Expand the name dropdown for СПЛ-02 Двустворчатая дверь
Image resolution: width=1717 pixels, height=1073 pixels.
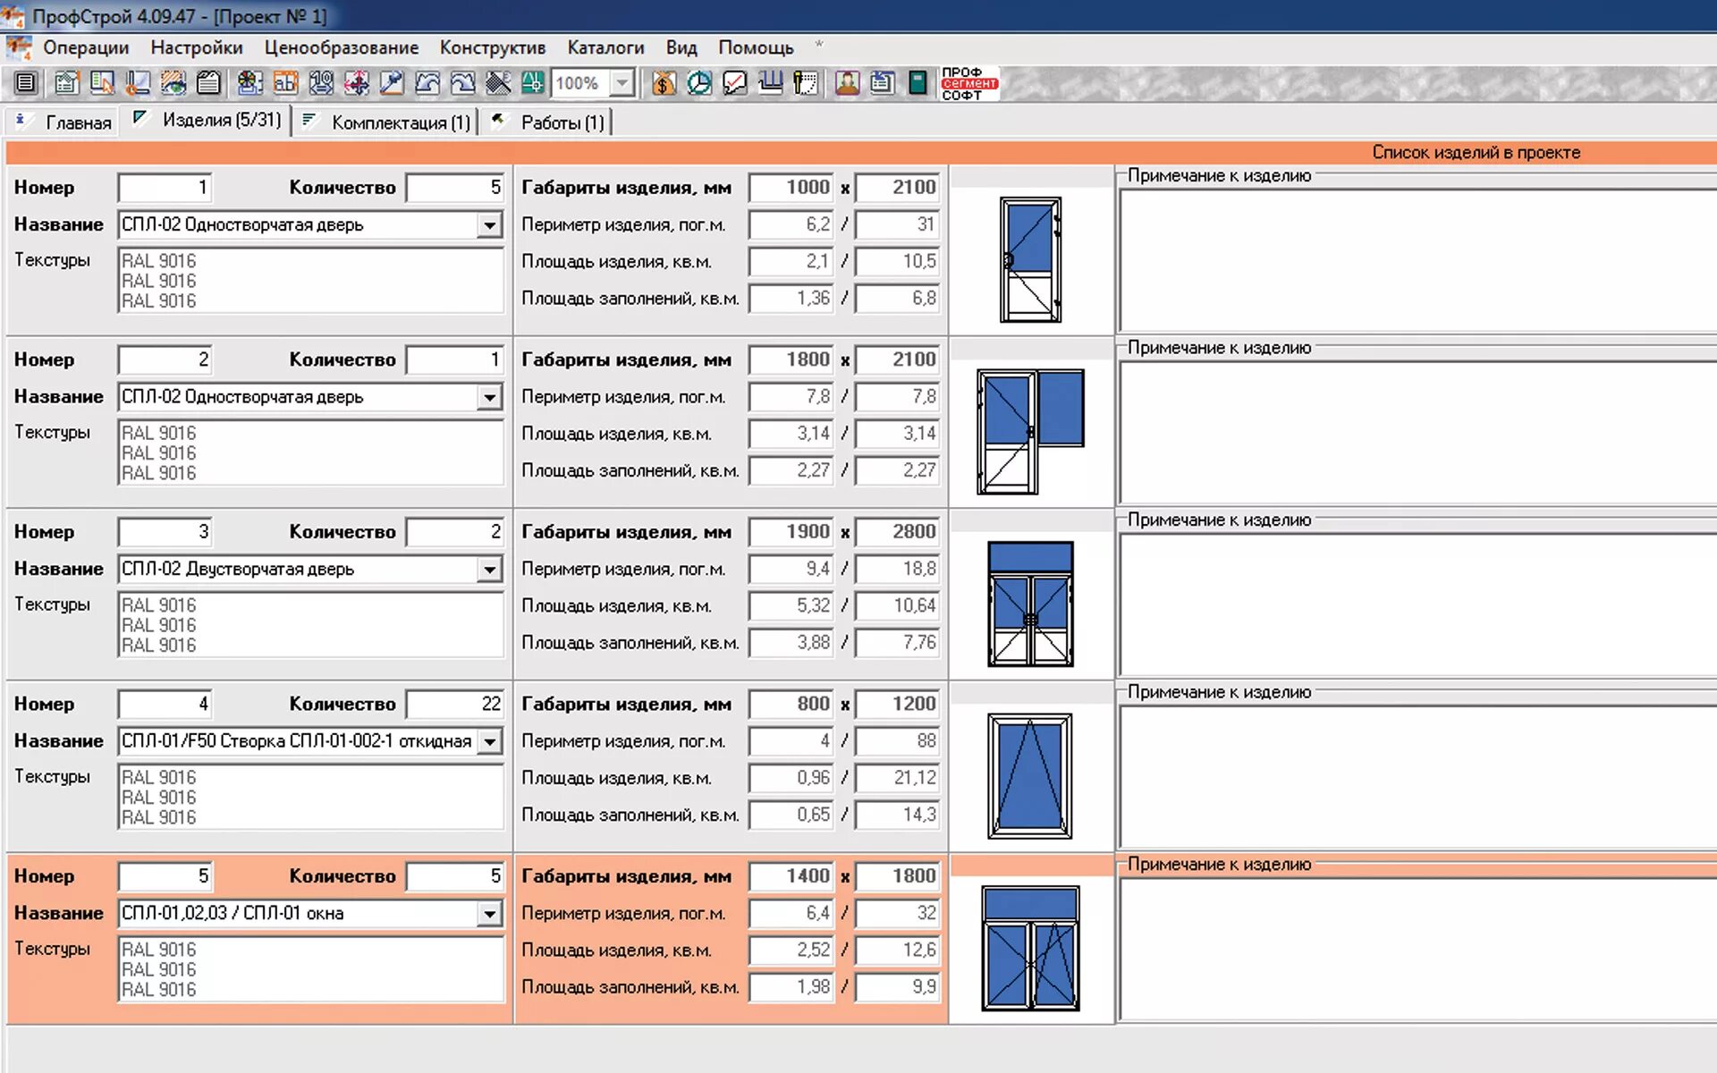click(489, 570)
